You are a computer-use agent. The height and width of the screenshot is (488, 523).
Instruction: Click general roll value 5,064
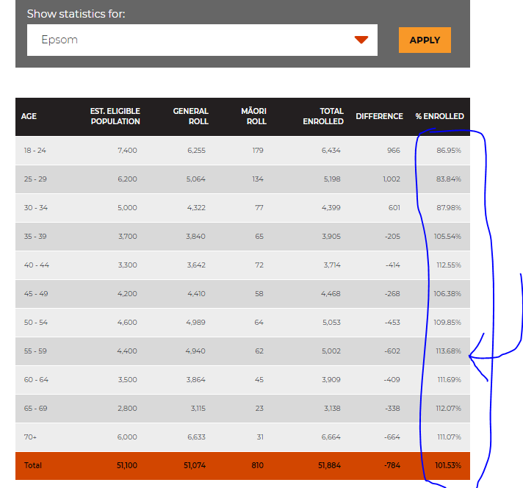(196, 179)
